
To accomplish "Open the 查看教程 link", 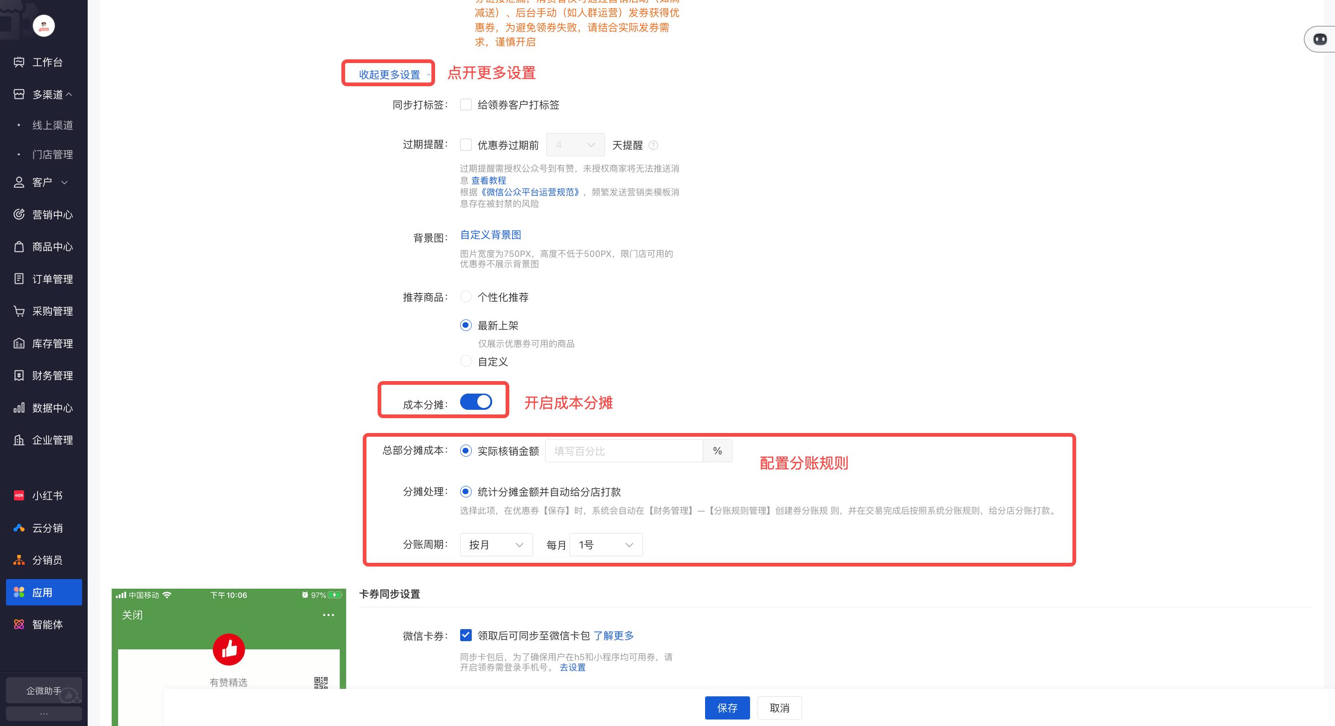I will (488, 180).
